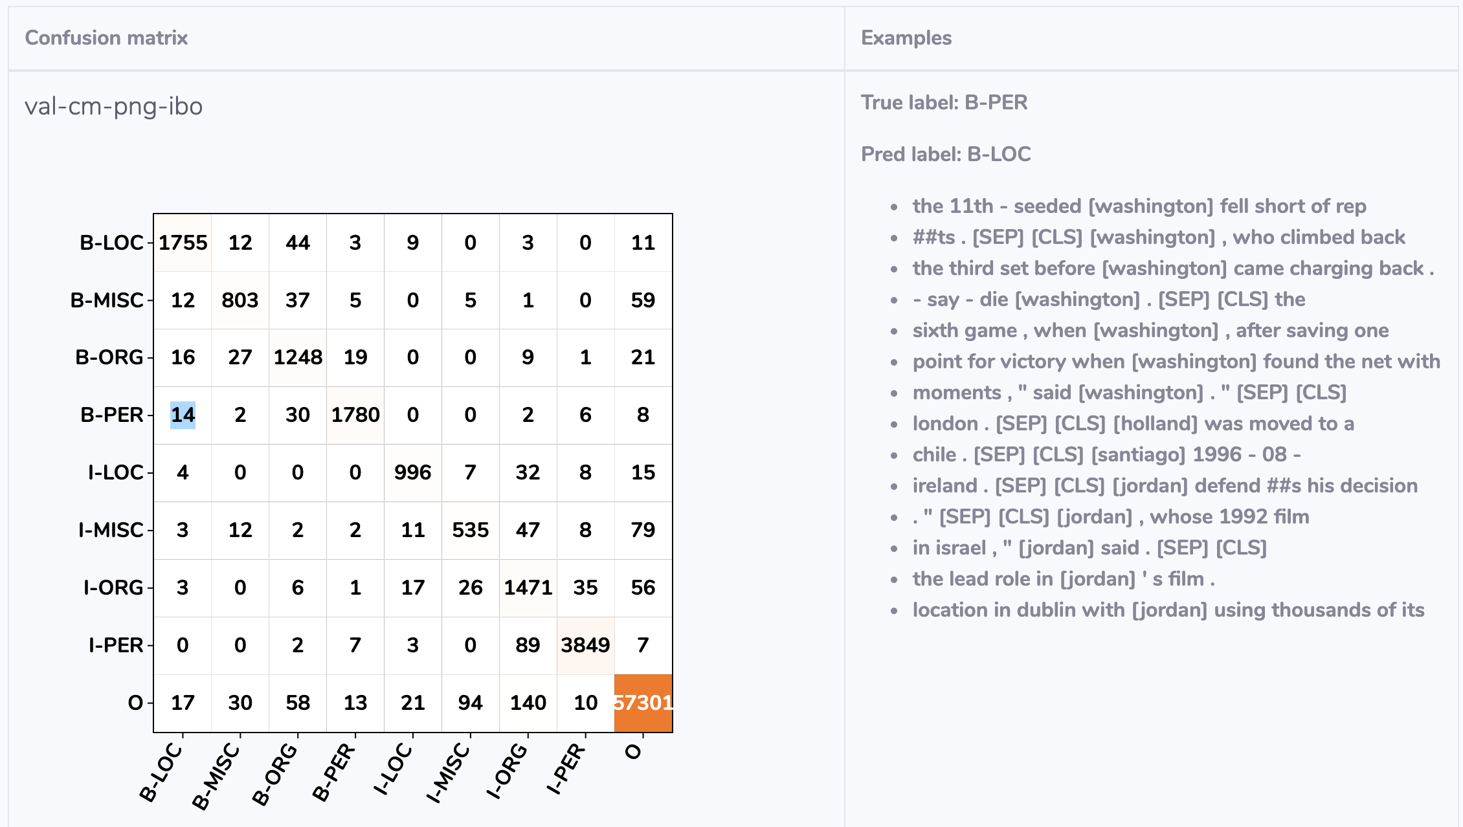Select the orange 57301 cell in the matrix
This screenshot has height=827, width=1463.
643,703
